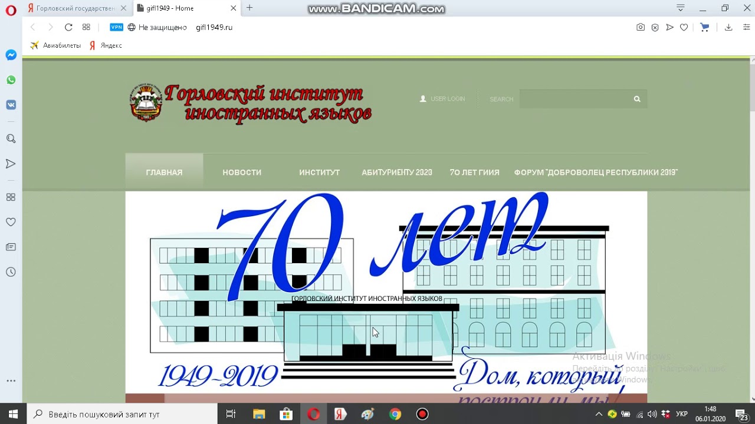
Task: Open the ИНСТИТУТ menu item
Action: click(319, 173)
